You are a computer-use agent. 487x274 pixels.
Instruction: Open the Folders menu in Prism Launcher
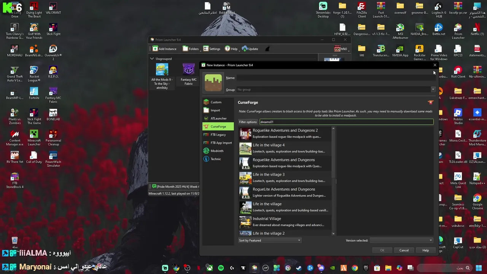tap(191, 49)
